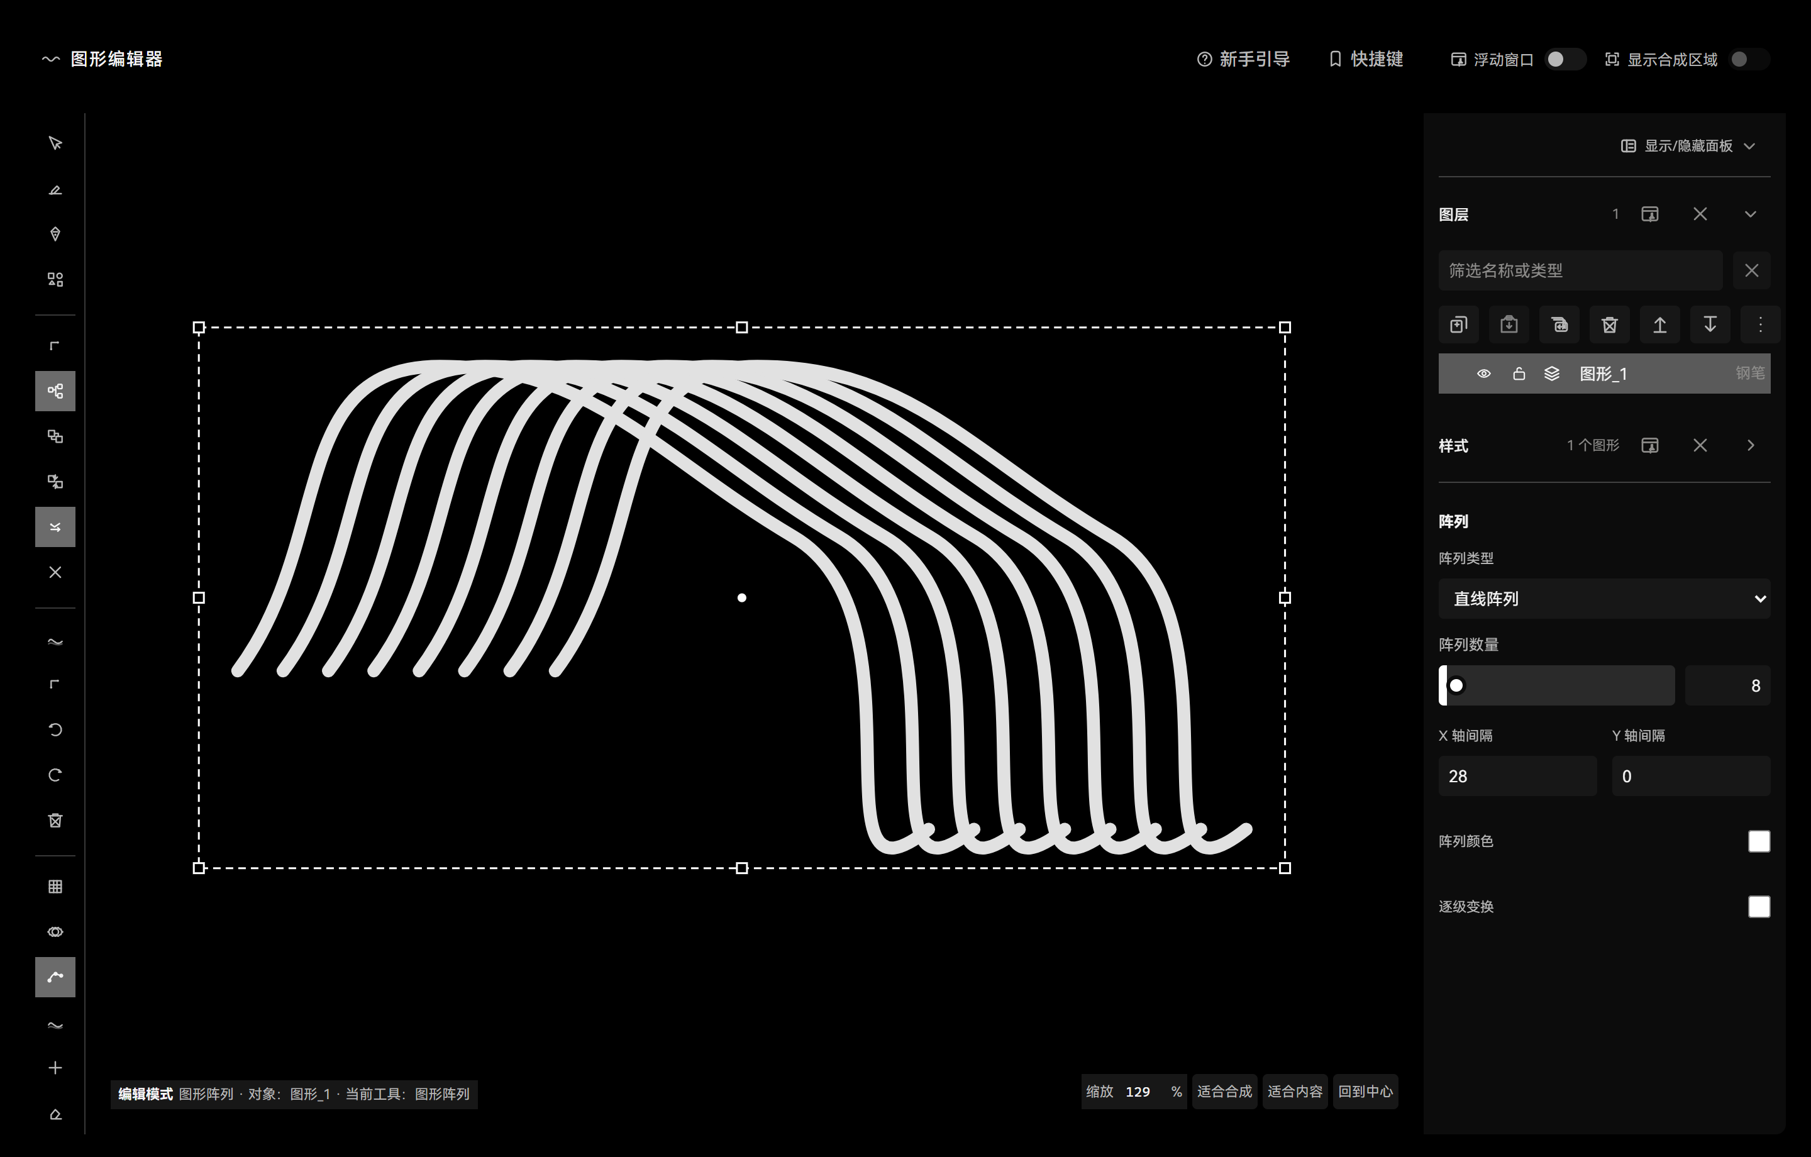The height and width of the screenshot is (1157, 1811).
Task: Float the 图层 panel window icon
Action: [x=1650, y=214]
